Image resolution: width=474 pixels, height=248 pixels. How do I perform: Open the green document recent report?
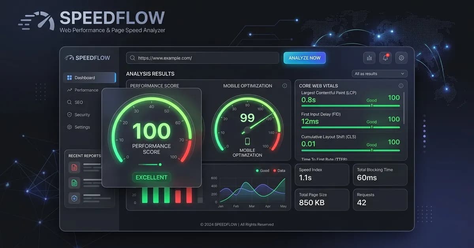[74, 182]
